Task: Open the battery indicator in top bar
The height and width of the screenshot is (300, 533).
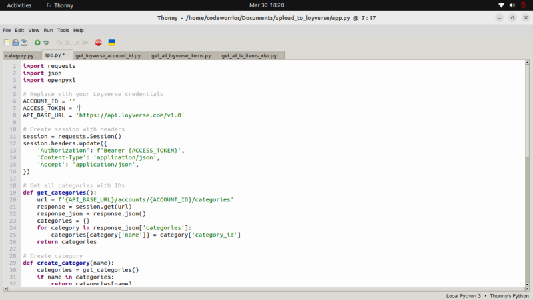Action: 524,5
